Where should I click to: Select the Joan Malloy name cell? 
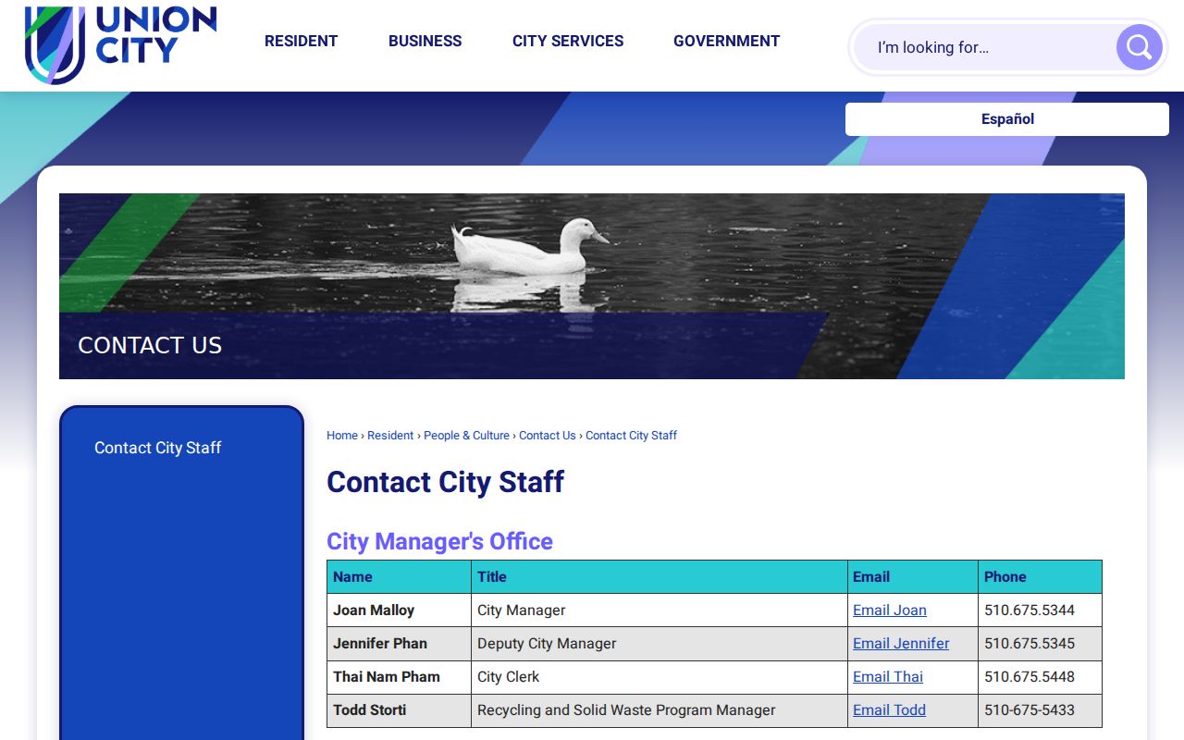(399, 610)
